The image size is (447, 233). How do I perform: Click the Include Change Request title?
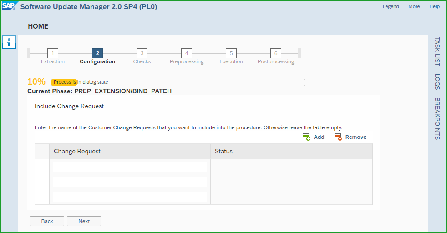click(x=69, y=106)
